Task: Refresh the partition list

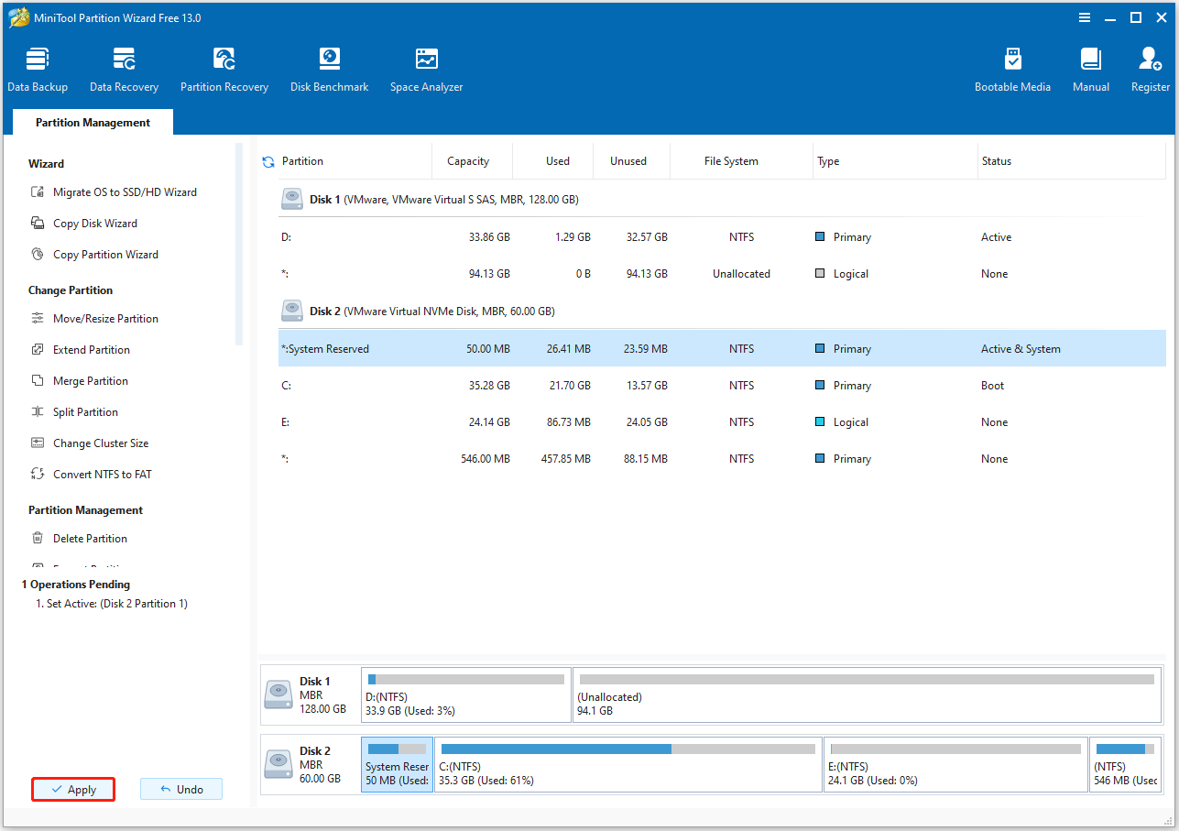Action: [267, 160]
